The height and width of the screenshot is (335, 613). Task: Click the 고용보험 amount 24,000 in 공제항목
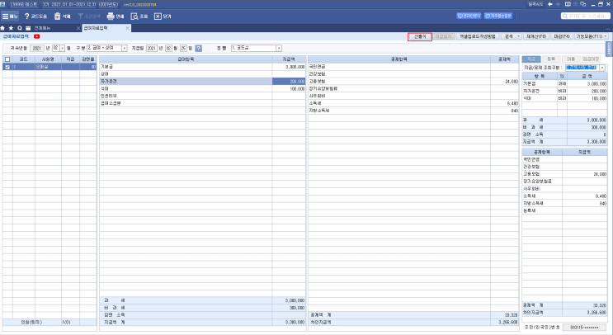point(505,82)
